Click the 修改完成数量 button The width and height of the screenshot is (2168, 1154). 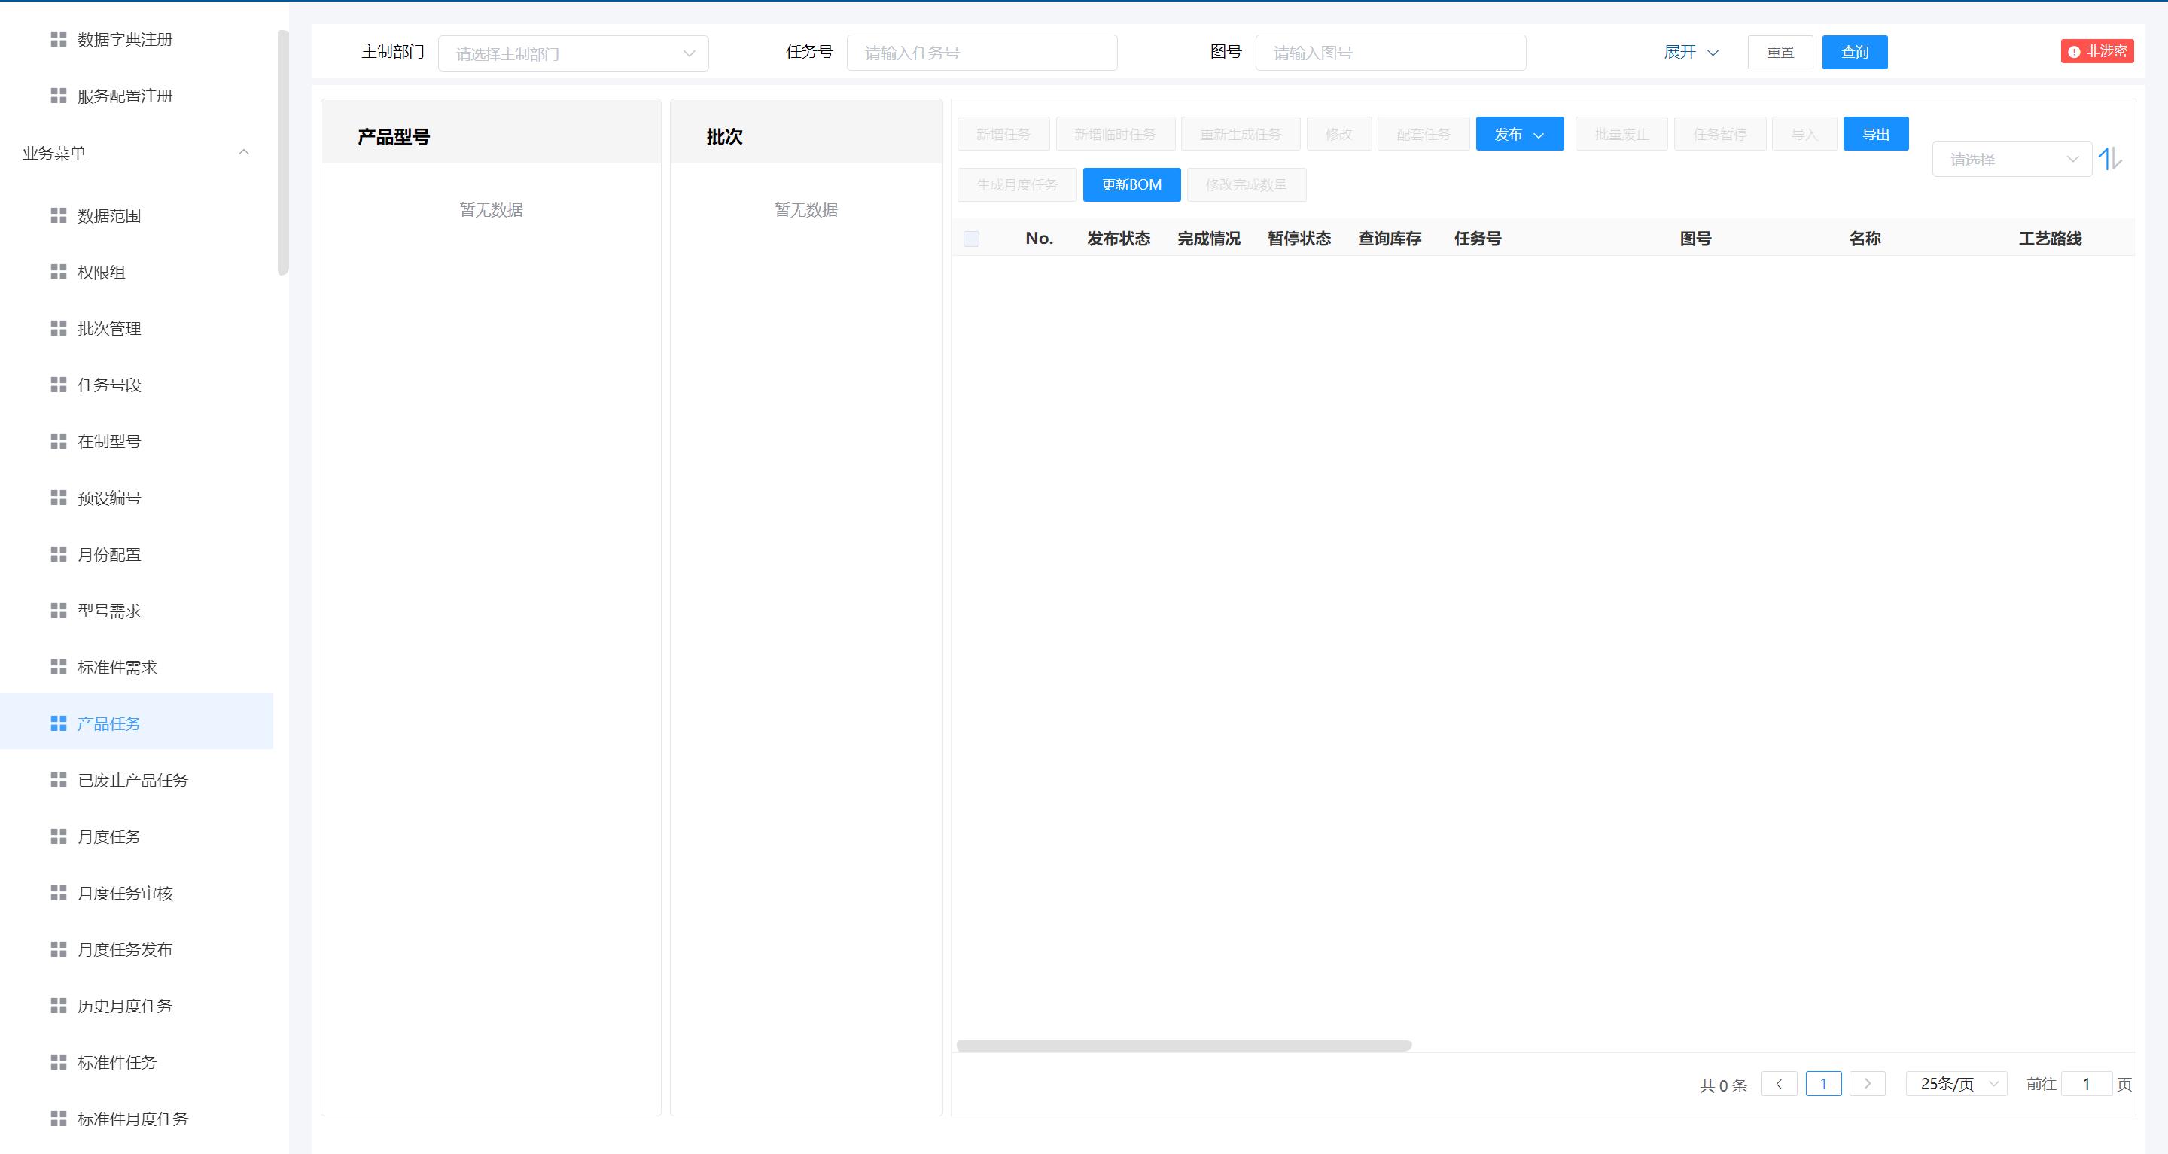pos(1247,184)
